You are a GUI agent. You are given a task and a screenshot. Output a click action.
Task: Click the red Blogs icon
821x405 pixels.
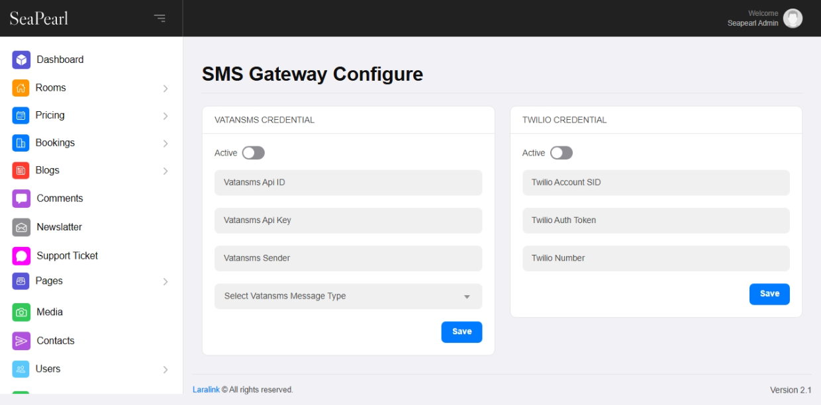click(21, 171)
